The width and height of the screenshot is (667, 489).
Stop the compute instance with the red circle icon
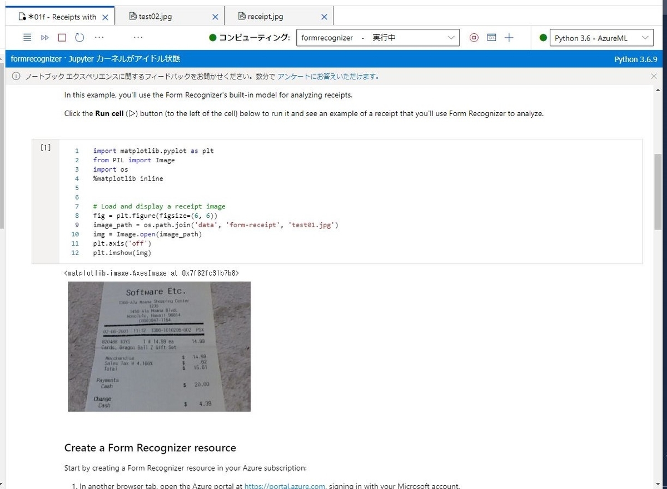[x=474, y=38]
